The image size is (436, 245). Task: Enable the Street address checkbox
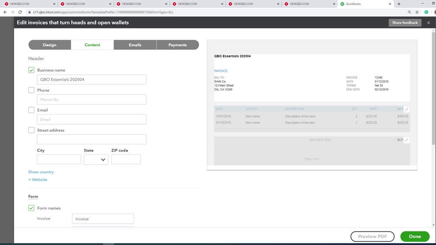31,130
